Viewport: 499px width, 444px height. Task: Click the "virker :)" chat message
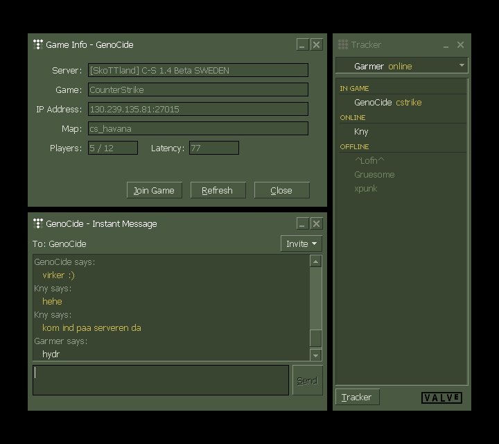pyautogui.click(x=58, y=275)
